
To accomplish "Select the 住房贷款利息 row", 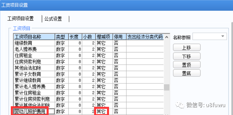I will click(x=89, y=61).
